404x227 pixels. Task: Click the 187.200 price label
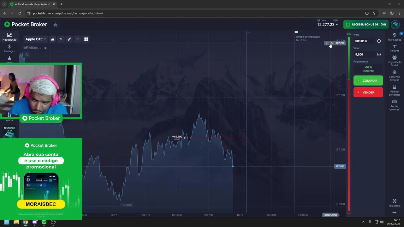coord(340,43)
